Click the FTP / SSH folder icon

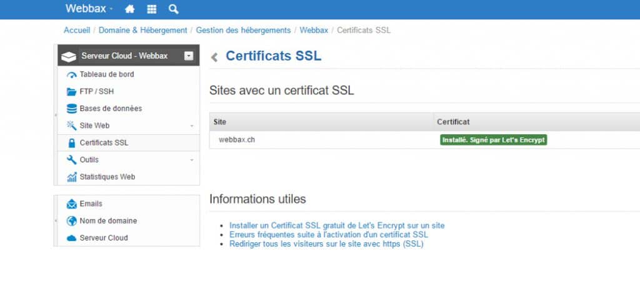pos(71,92)
